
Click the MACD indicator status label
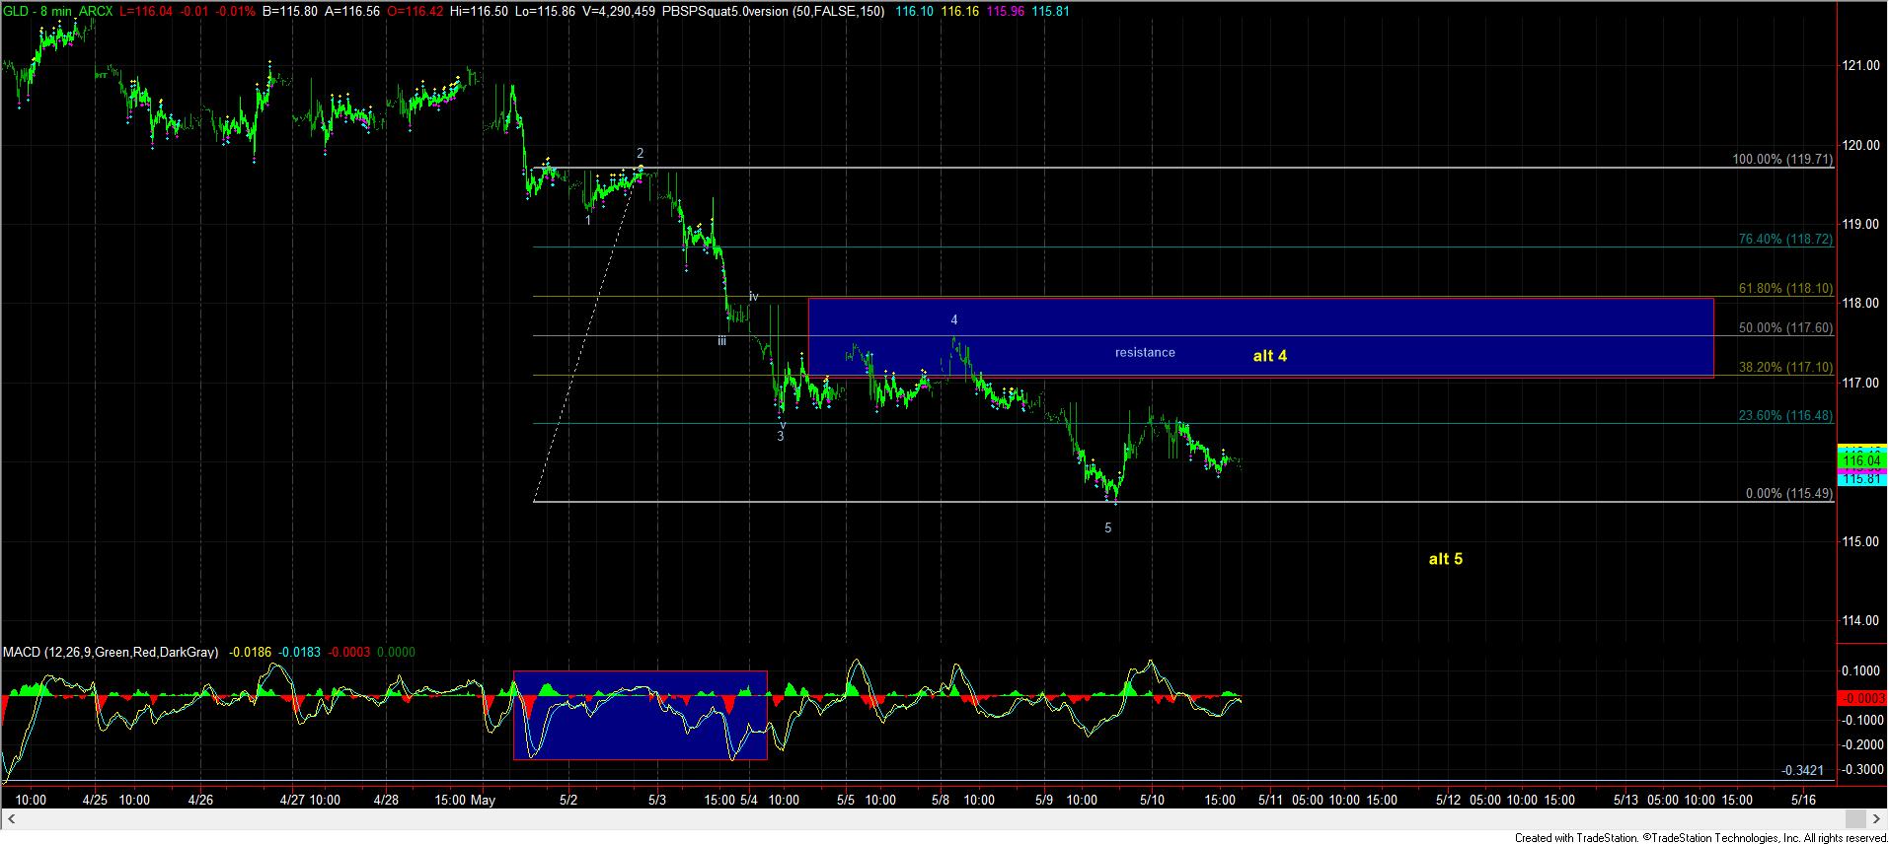[111, 653]
